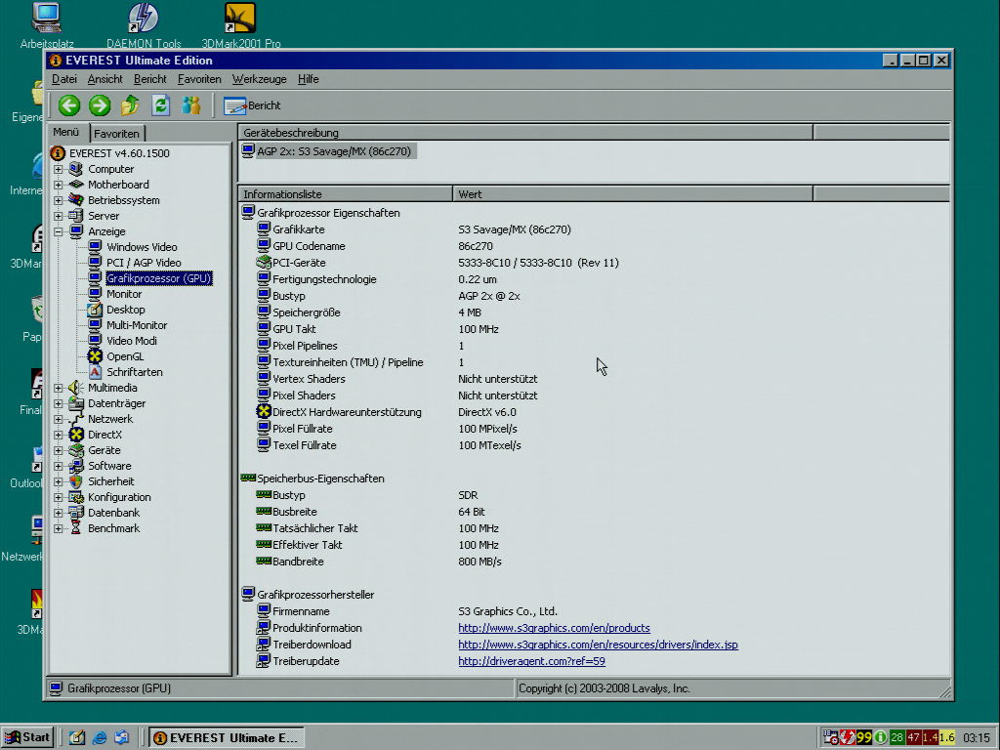Collapse the Anzeige tree node
Image resolution: width=1000 pixels, height=750 pixels.
point(59,231)
